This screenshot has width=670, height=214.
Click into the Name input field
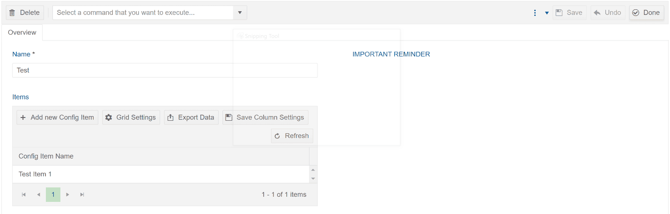click(165, 70)
